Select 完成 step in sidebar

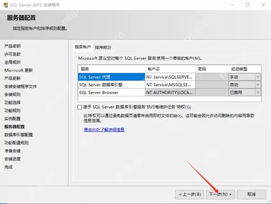click(x=9, y=167)
